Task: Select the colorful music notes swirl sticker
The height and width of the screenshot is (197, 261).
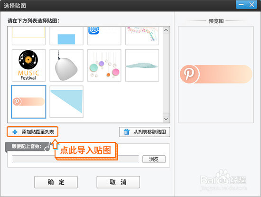Action: pyautogui.click(x=142, y=36)
